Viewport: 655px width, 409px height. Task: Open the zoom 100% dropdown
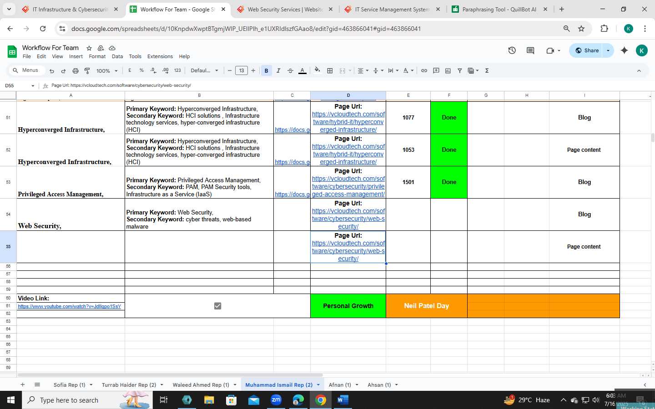[x=107, y=71]
